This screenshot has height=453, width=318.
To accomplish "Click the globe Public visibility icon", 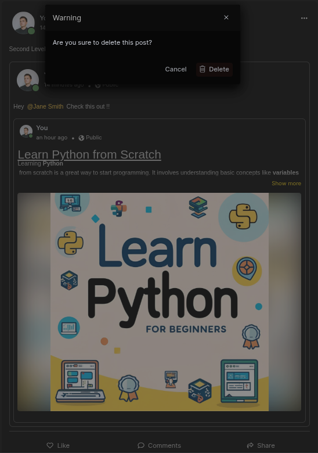I will click(81, 138).
